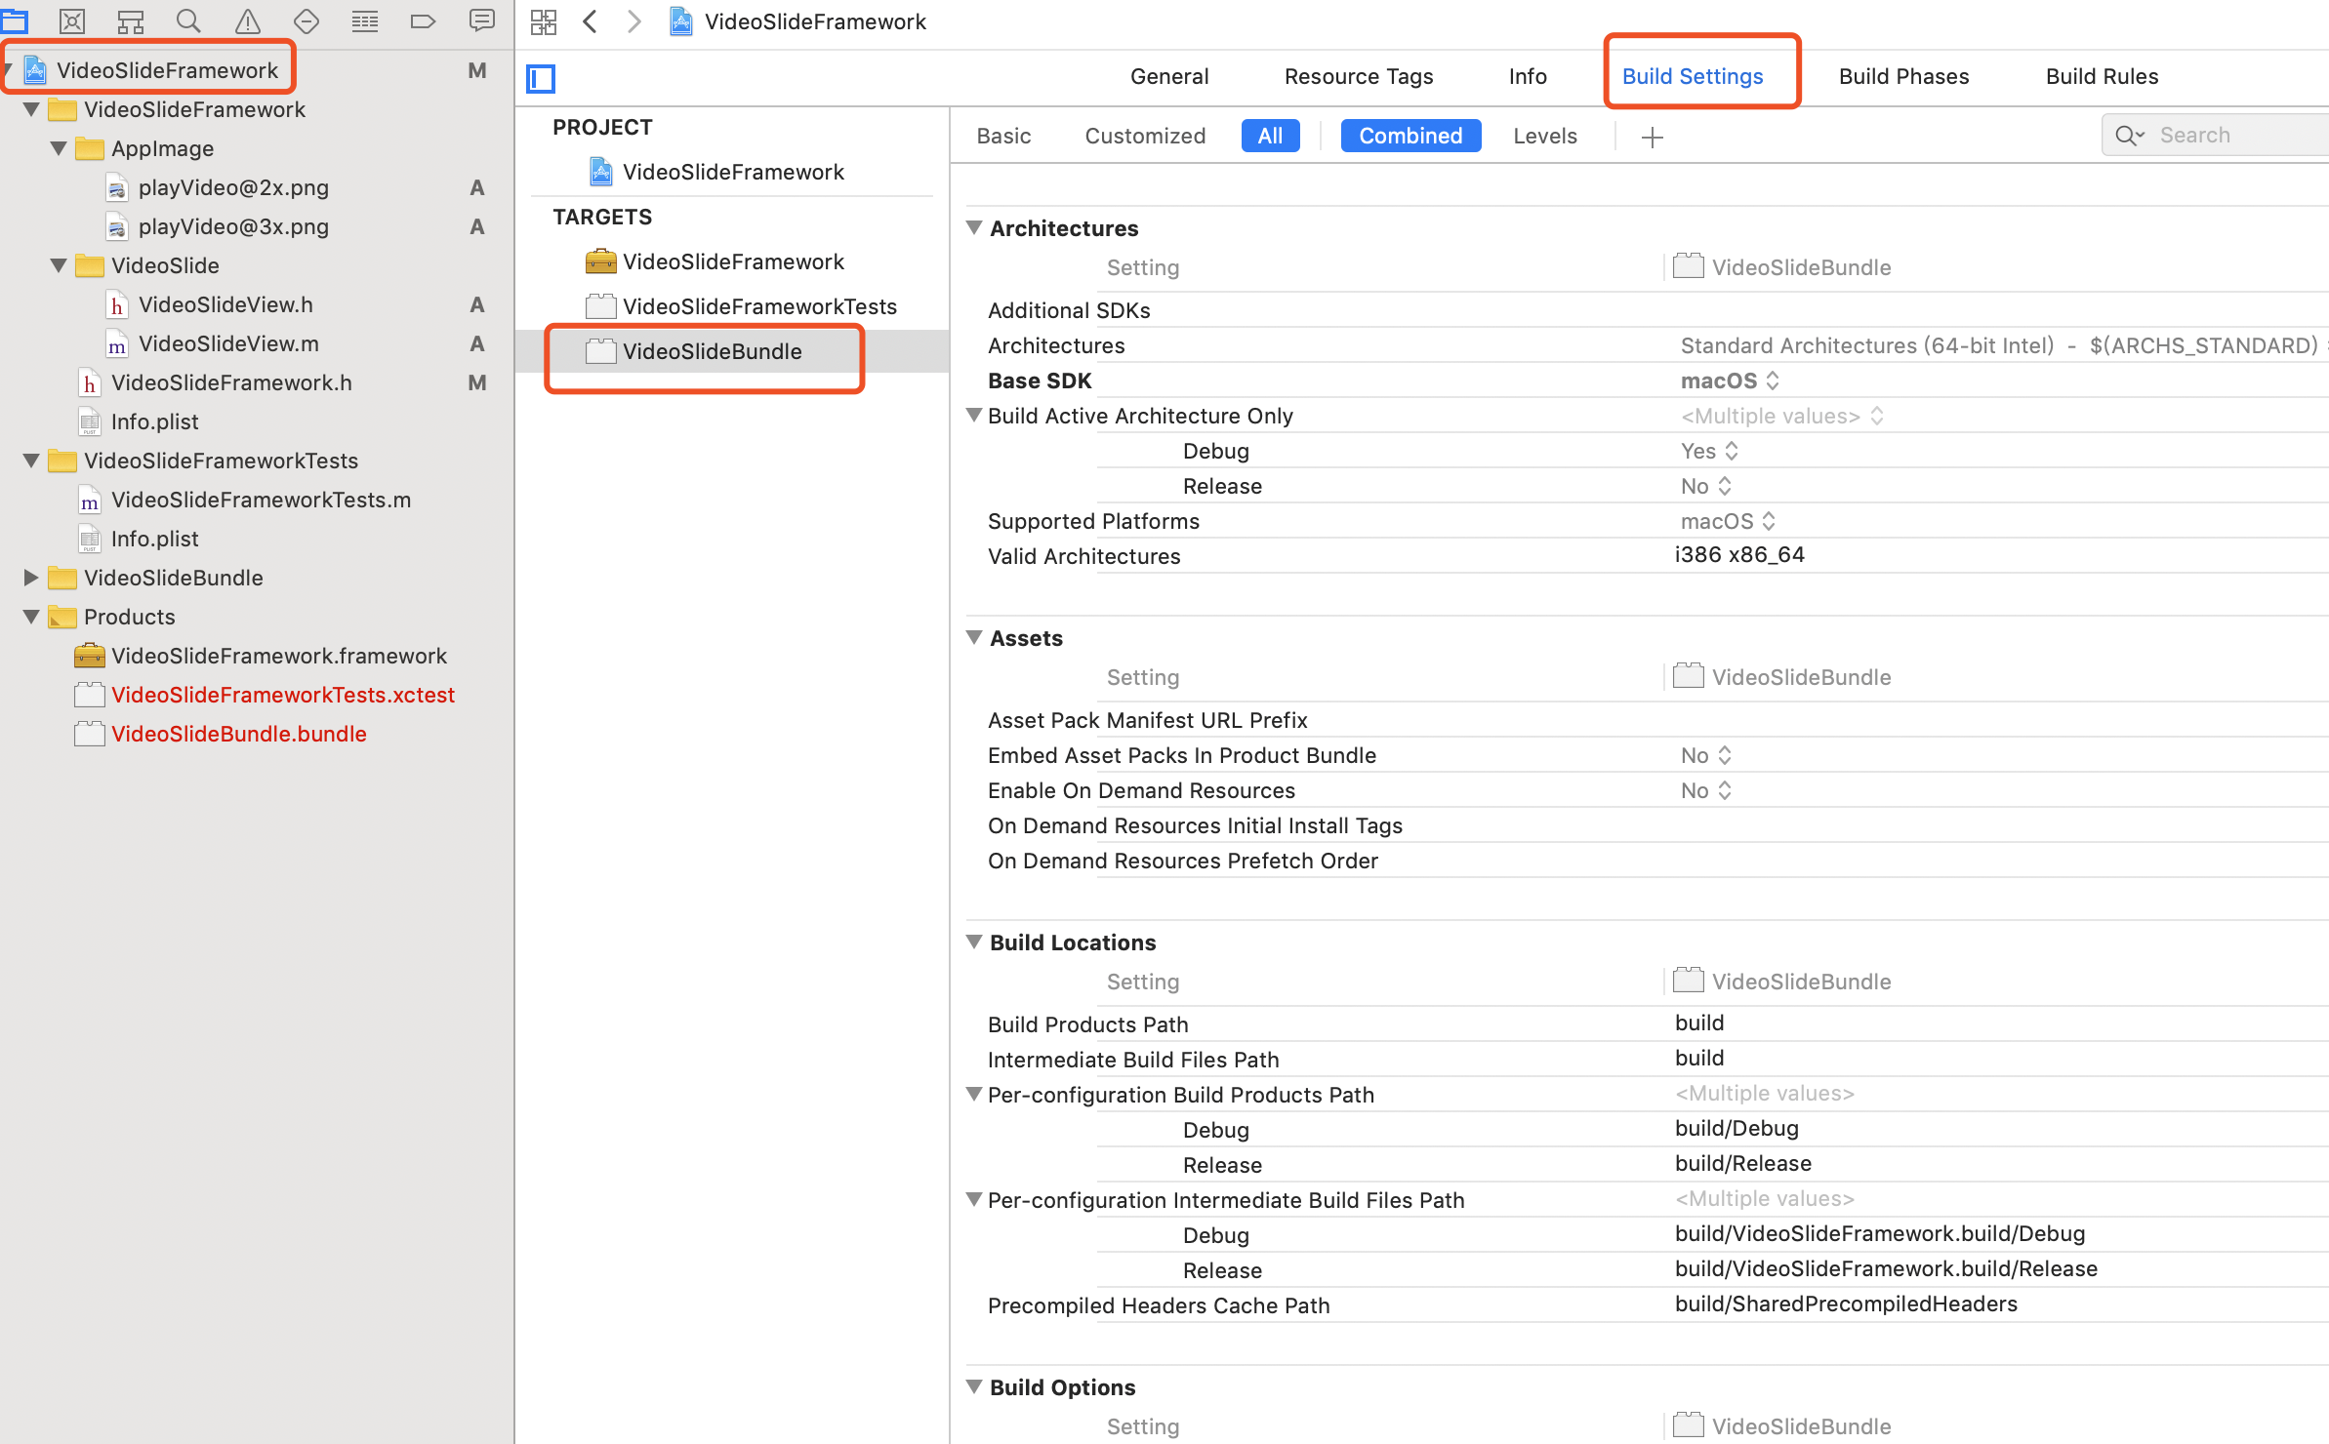Open the Resource Tags tab

(x=1358, y=76)
